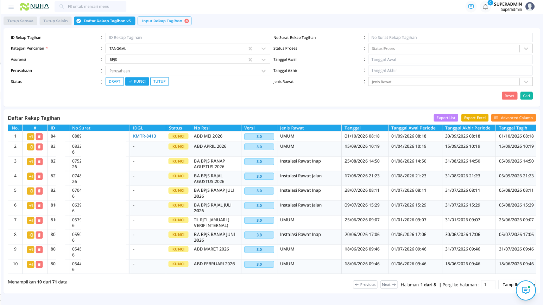
Task: Close the Input Rekap Tagihan tab
Action: pyautogui.click(x=187, y=21)
